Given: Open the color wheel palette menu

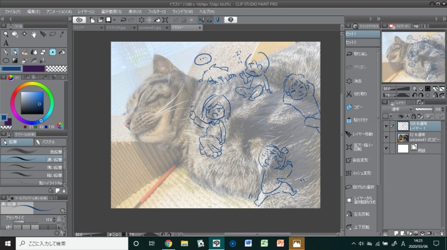Looking at the screenshot, I should [x=3, y=77].
